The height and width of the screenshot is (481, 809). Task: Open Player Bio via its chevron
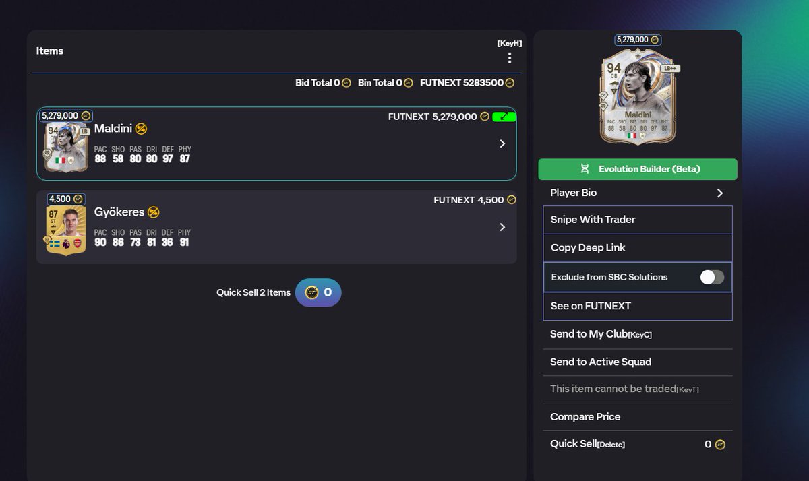(x=720, y=193)
